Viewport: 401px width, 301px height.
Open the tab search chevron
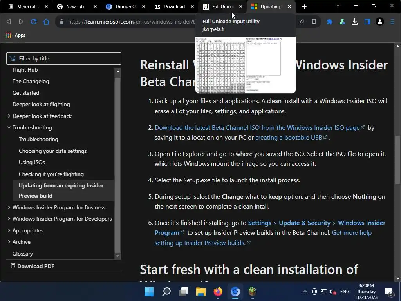[338, 5]
